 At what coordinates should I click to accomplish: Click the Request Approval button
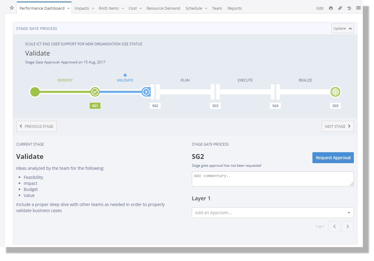click(x=333, y=158)
